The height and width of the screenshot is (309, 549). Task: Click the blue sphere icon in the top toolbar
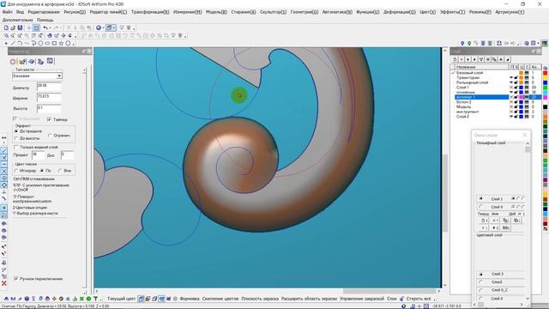click(x=99, y=27)
